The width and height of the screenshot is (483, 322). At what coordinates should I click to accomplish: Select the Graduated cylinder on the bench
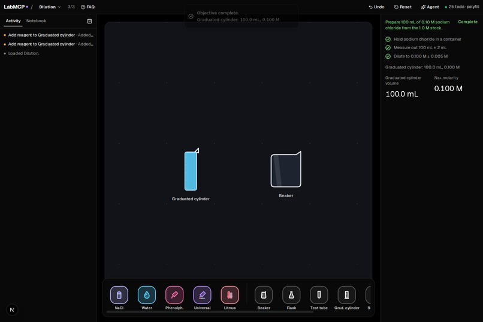click(x=191, y=170)
